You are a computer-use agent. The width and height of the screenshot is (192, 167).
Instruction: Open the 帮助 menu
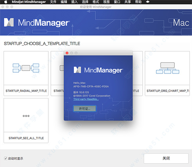click(138, 2)
